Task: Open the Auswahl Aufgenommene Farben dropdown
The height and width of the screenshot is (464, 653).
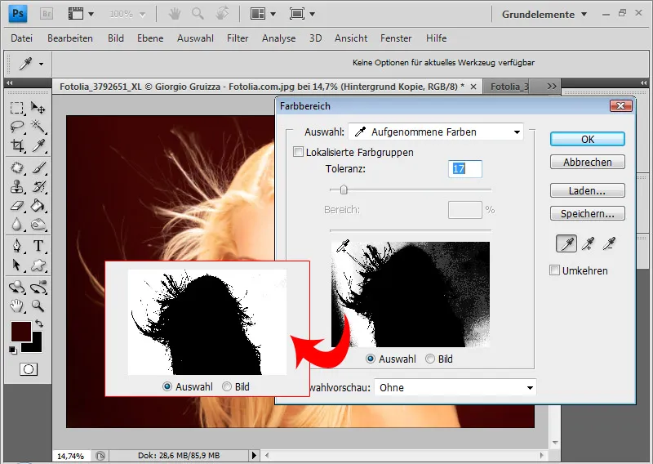Action: tap(436, 132)
